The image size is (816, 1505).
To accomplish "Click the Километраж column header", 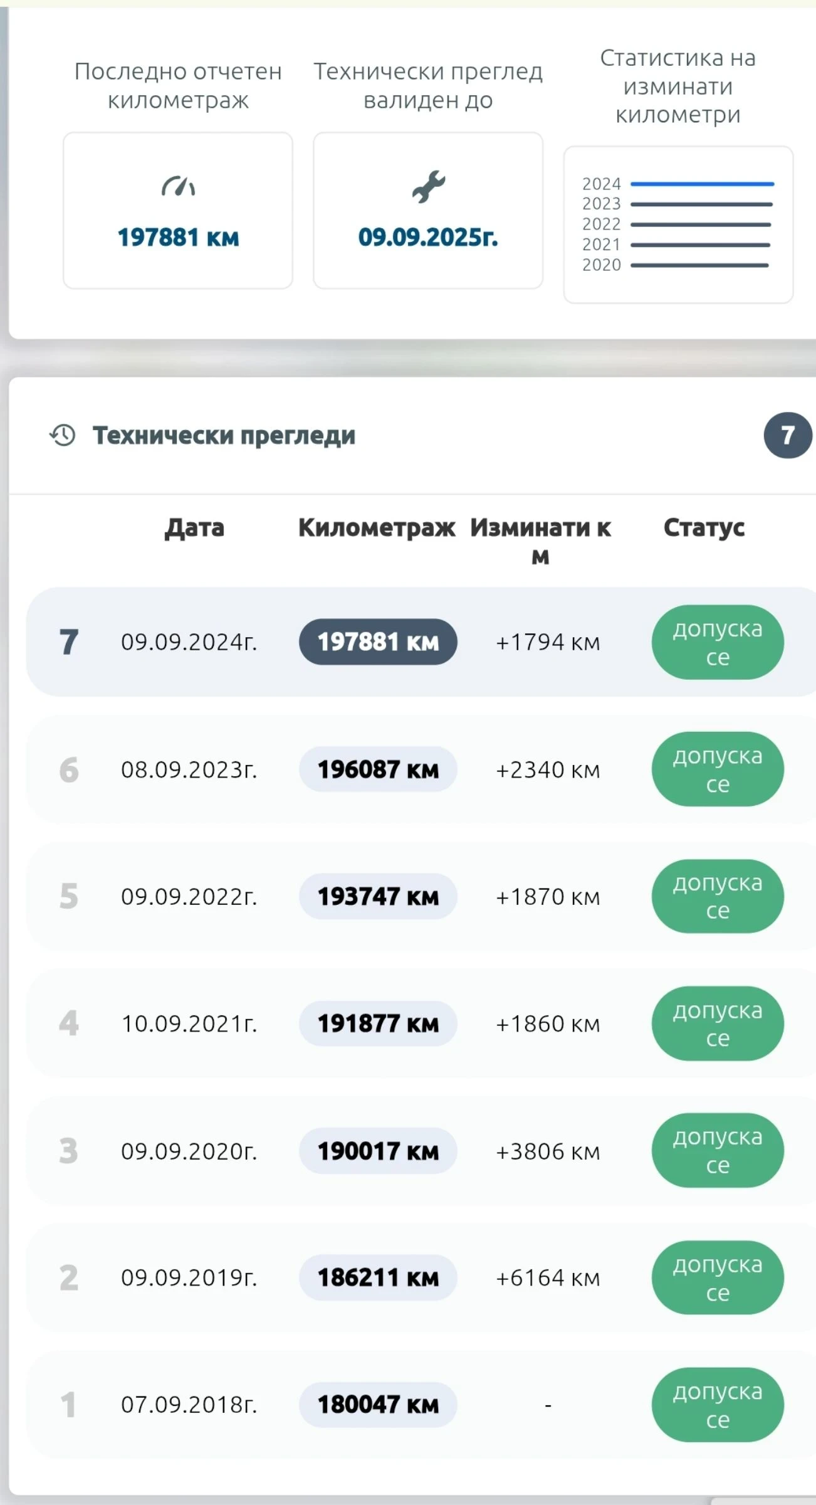I will tap(377, 528).
